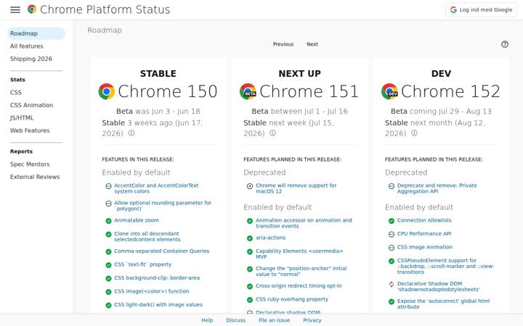Open Clone into all descendant selectedcontent elements
Screen dimensions: 523x326
[x=147, y=236]
